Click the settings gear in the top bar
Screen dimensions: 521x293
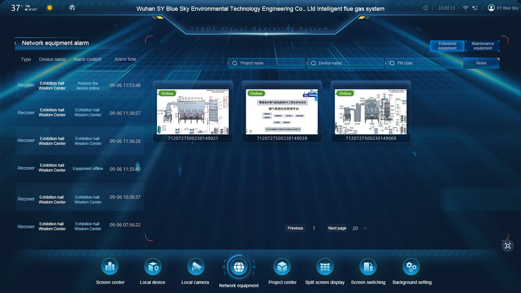click(x=426, y=8)
